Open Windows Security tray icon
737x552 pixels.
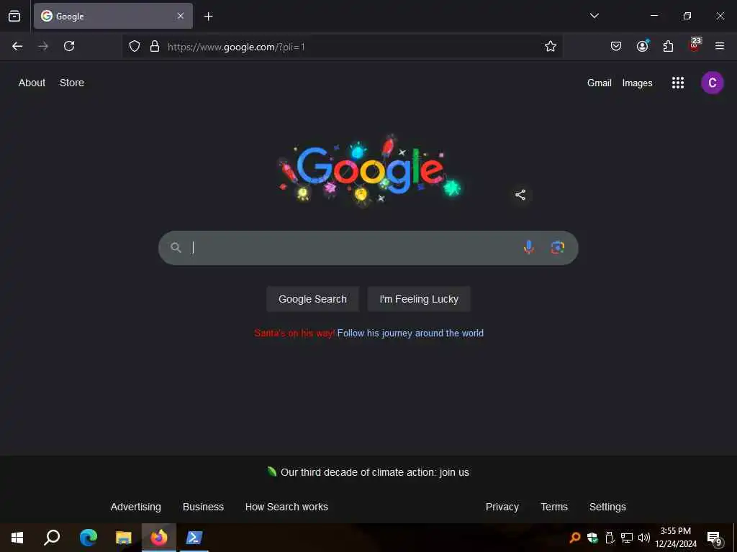(x=592, y=538)
